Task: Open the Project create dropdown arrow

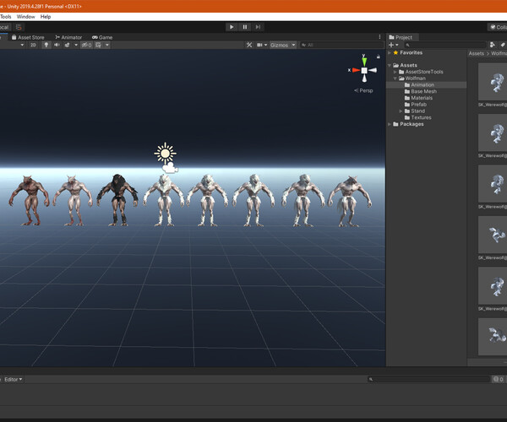Action: pyautogui.click(x=397, y=45)
